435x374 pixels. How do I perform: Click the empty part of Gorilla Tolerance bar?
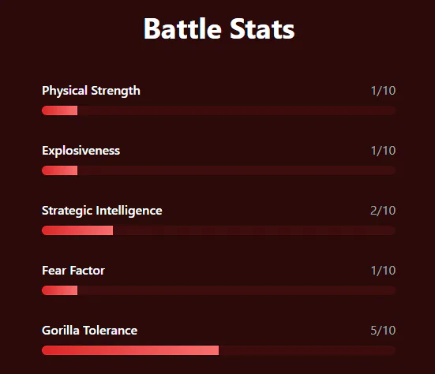(x=307, y=350)
